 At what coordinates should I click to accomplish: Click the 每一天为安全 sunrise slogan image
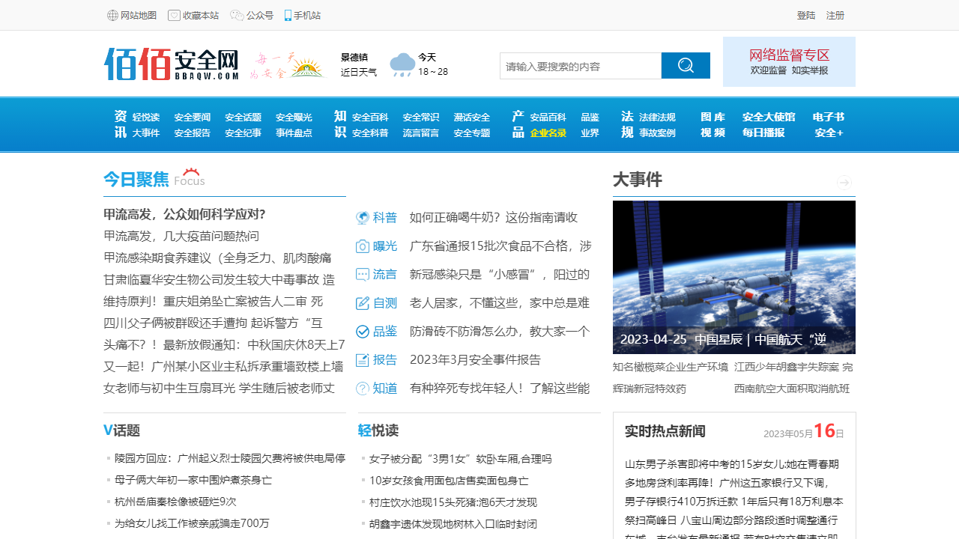click(288, 66)
